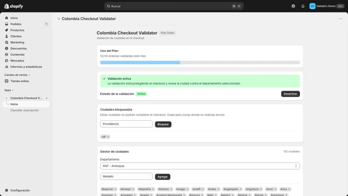Select Inicio under the Colombia Checkout app
This screenshot has height=196, width=348.
click(x=26, y=104)
